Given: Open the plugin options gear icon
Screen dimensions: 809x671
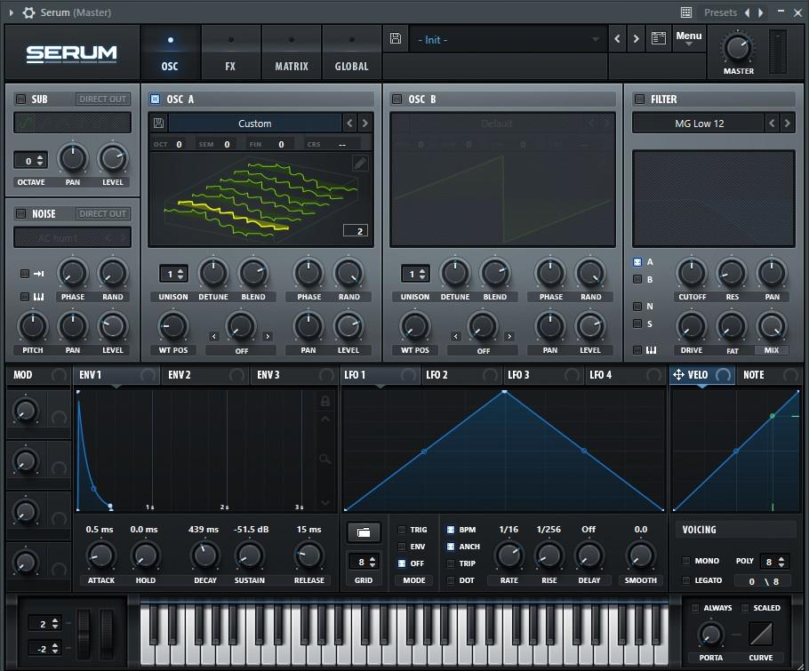Looking at the screenshot, I should (x=28, y=12).
